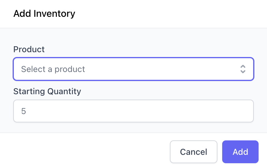Click the word 'Quantity' in the field label

pos(64,91)
